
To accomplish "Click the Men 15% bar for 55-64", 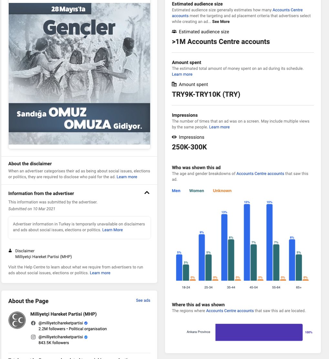I will 270,242.
